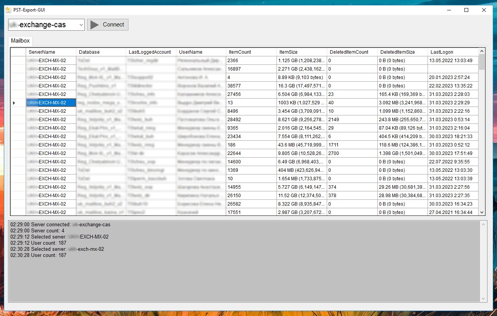Select the cell with ItemCount 38577
497x316 pixels.
coord(251,86)
